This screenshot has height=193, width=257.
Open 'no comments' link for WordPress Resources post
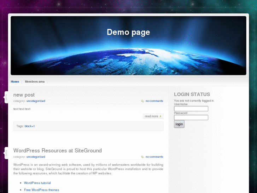coord(154,157)
